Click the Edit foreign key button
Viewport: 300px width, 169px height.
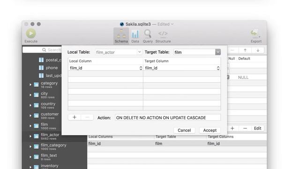(257, 128)
